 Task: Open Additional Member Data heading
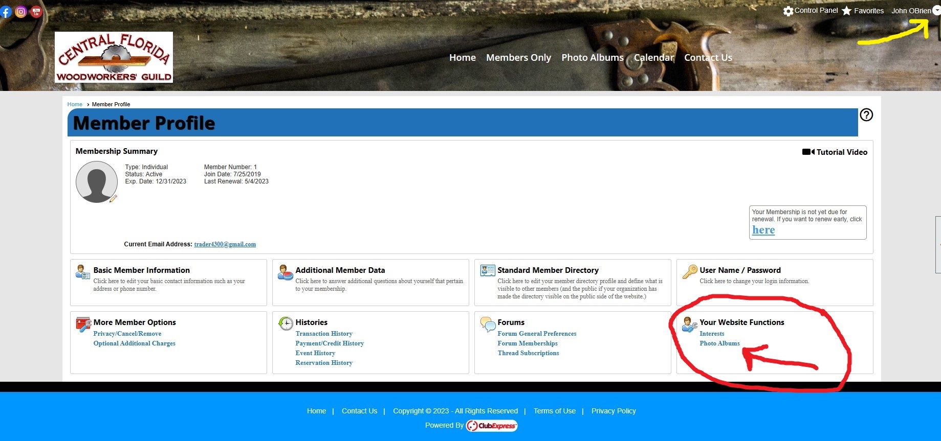click(340, 270)
